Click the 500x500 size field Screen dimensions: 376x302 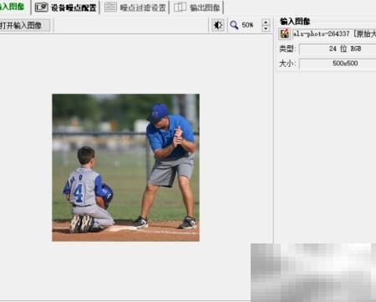338,64
